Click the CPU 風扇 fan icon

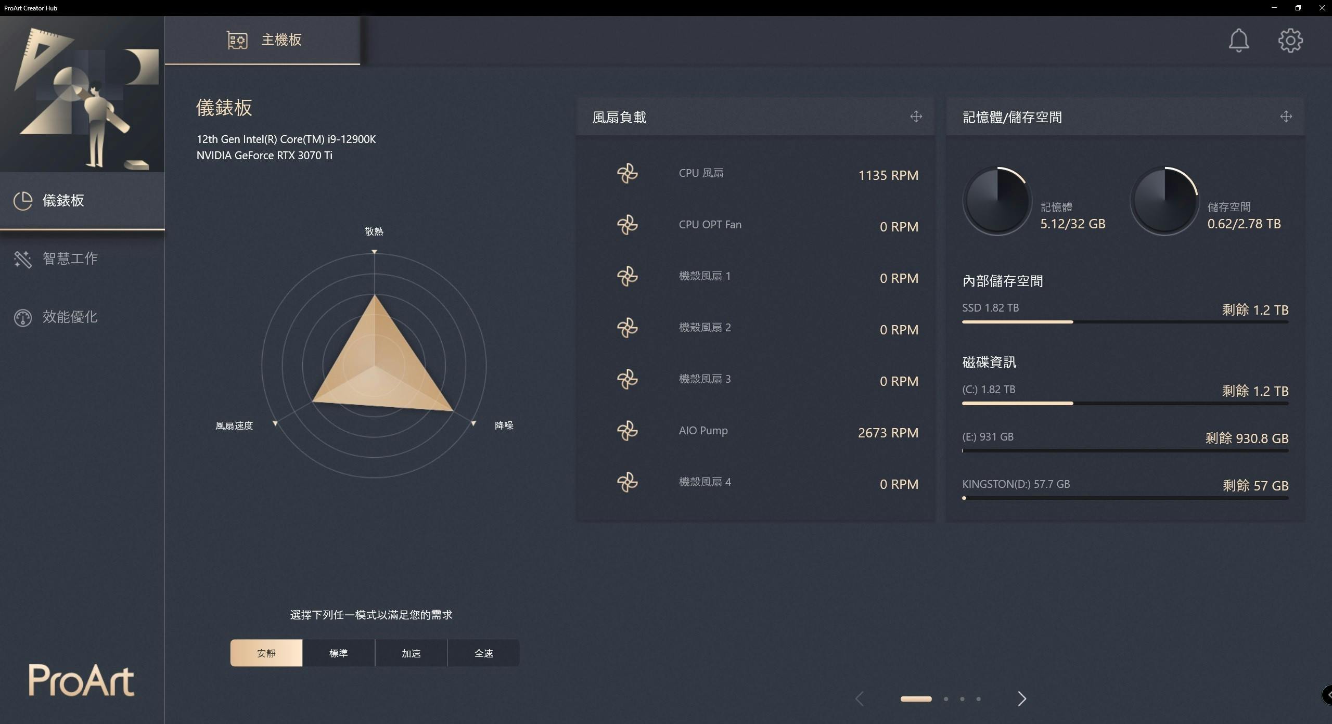(627, 173)
